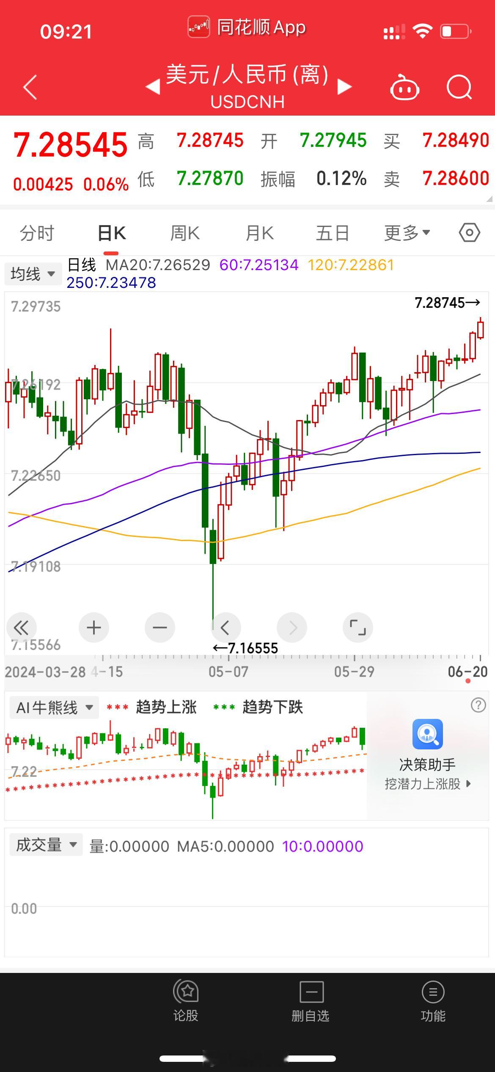
Task: Tap the 美元/人民币(离) title
Action: click(247, 75)
